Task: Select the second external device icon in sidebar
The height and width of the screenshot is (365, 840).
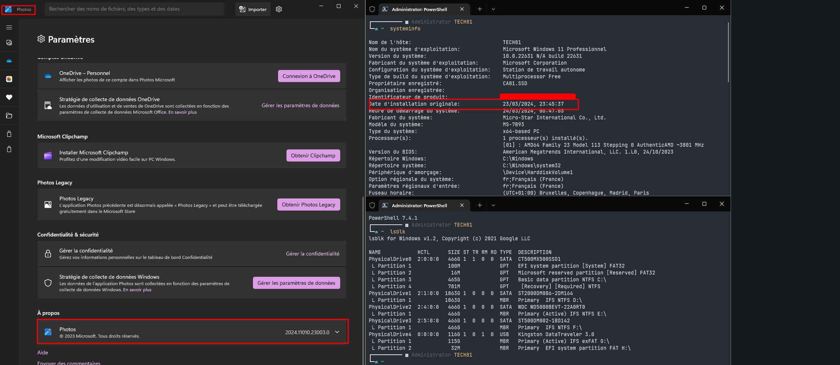Action: coord(9,149)
